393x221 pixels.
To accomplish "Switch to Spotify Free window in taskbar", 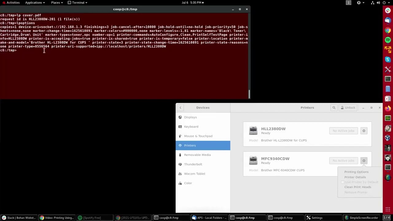I will tap(95, 218).
